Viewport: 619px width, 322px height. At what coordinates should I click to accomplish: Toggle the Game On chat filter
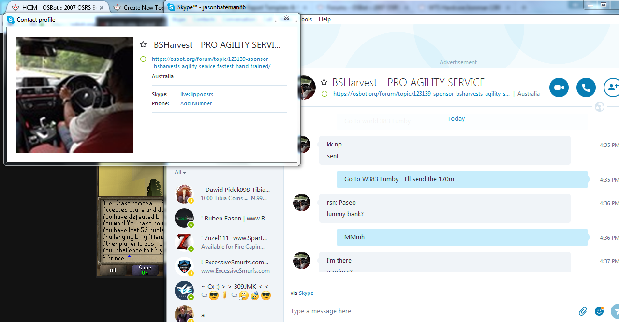(x=145, y=270)
